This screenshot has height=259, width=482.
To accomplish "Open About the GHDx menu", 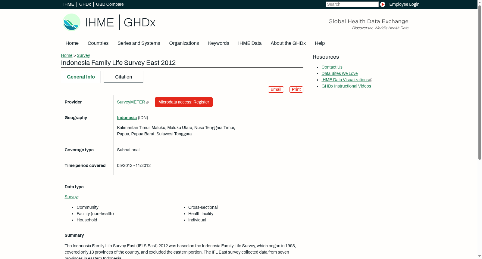I will pos(288,43).
